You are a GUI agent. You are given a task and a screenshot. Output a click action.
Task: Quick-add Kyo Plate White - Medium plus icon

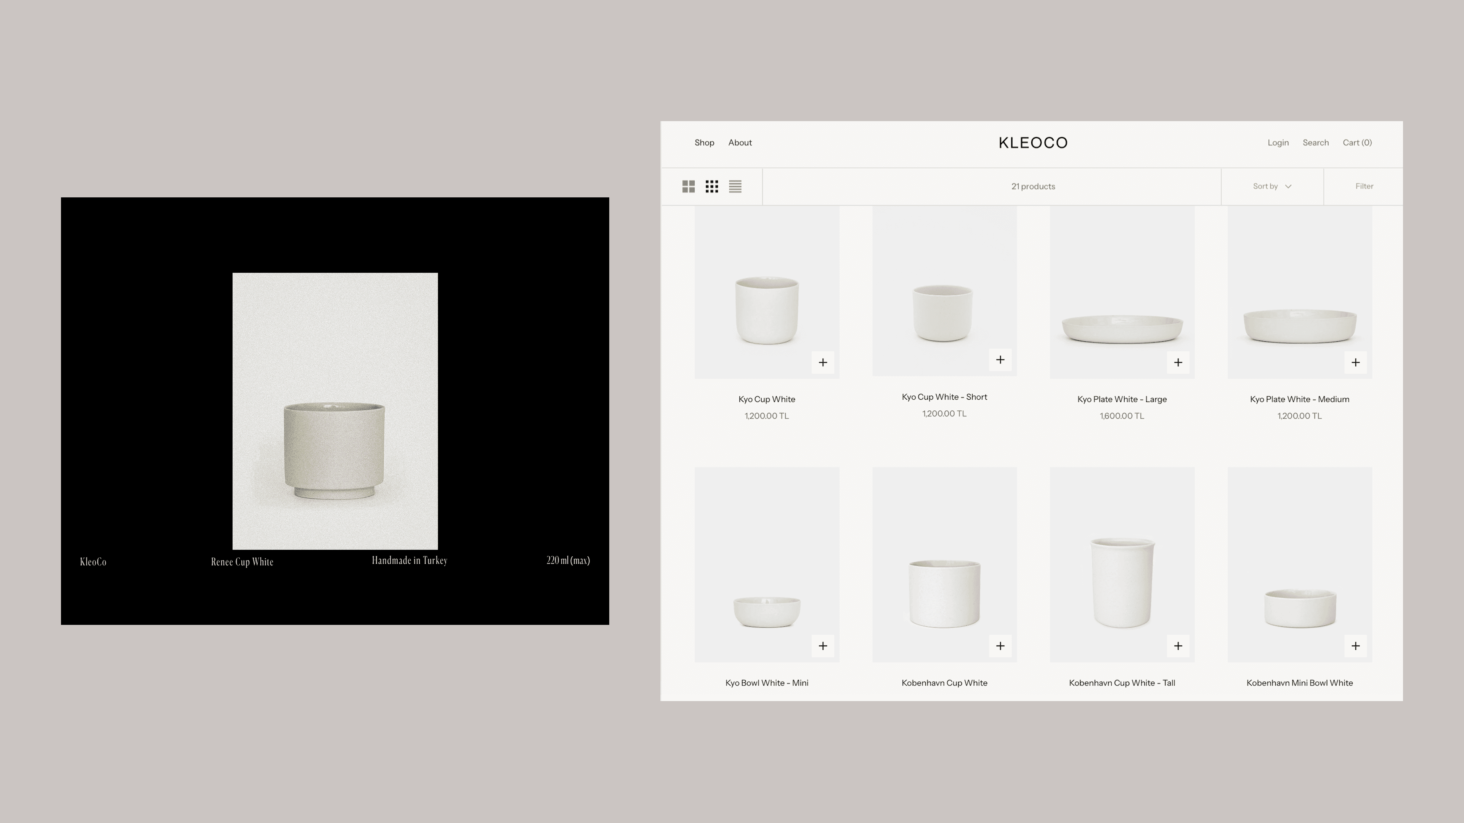pos(1355,362)
